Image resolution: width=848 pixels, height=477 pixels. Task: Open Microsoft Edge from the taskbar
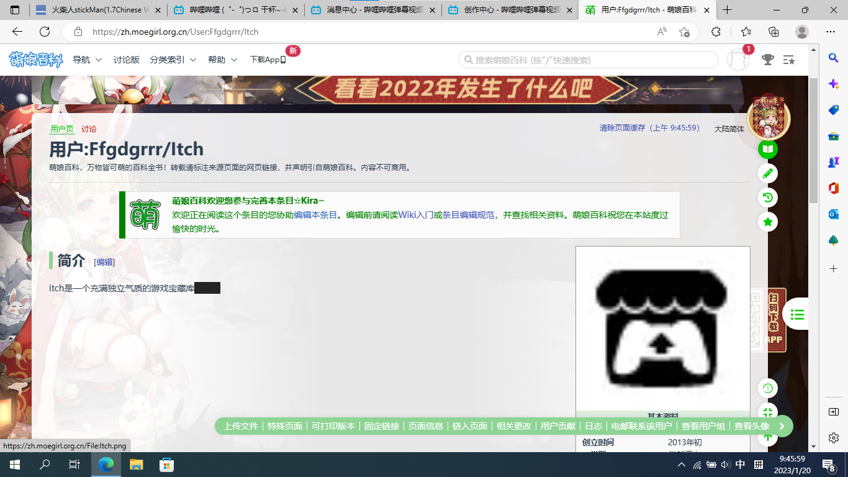point(106,465)
